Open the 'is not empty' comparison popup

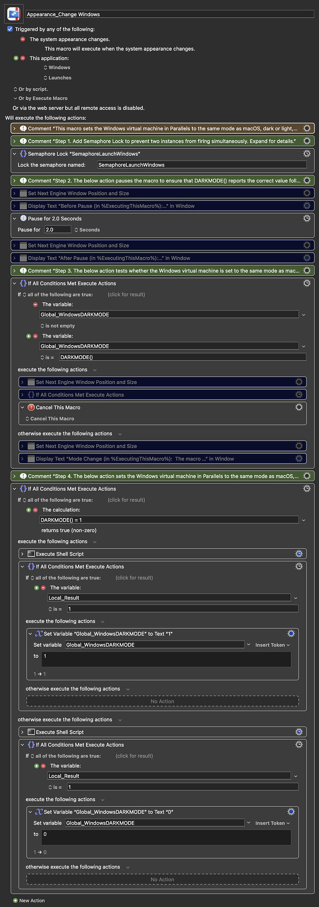[x=58, y=326]
